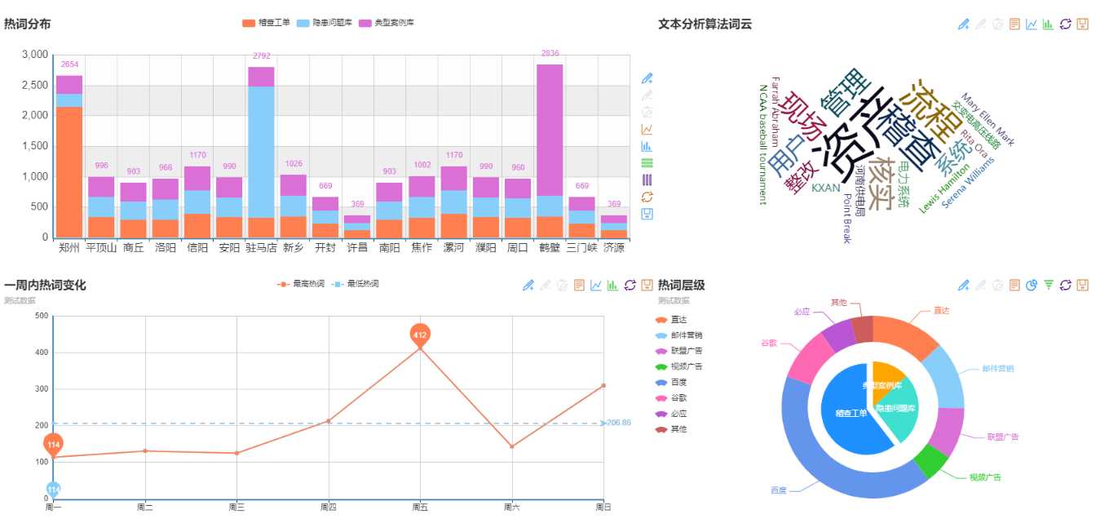Switch 一周内热词变化 chart to bar type
The height and width of the screenshot is (523, 1096).
click(613, 285)
